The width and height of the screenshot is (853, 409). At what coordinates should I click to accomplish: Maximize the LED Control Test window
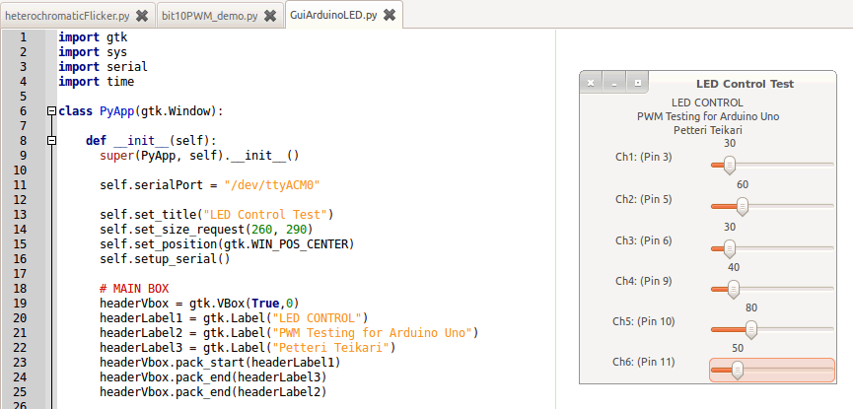click(638, 83)
